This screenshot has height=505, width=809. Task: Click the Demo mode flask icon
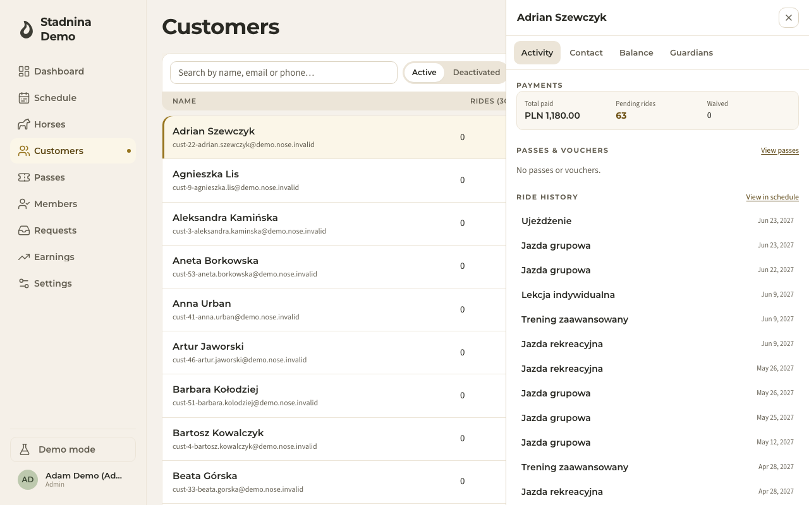(25, 449)
